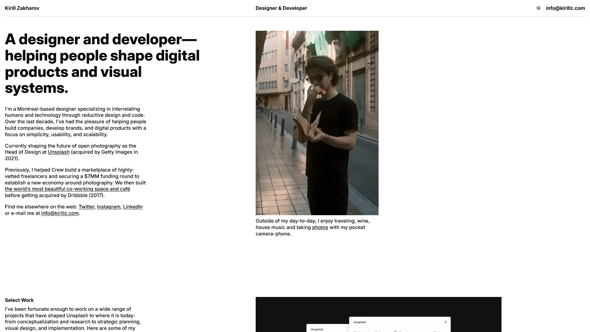Screen dimensions: 590x332
Task: Open the LinkedIn profile link
Action: 133,207
